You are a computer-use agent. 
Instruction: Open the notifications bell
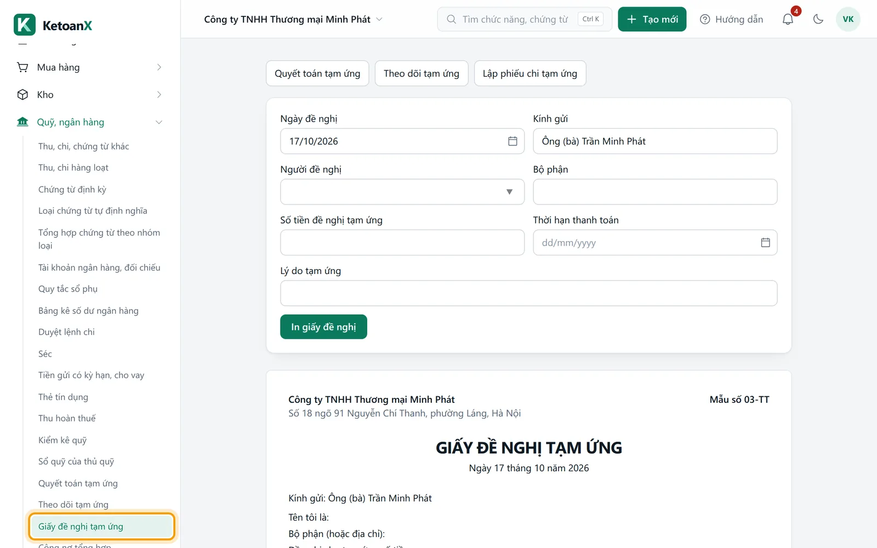[788, 19]
